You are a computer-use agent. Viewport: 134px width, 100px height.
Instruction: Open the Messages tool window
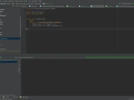24,97
